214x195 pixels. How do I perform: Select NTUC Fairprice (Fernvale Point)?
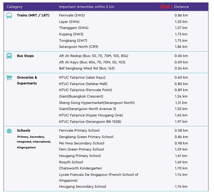[x=85, y=90]
